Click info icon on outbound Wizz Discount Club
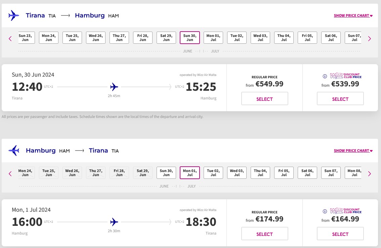The height and width of the screenshot is (248, 381). (325, 76)
